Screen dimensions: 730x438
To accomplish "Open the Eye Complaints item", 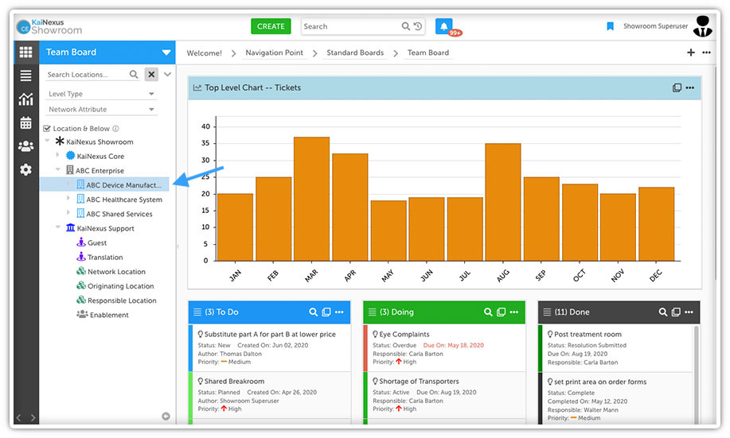I will (404, 335).
